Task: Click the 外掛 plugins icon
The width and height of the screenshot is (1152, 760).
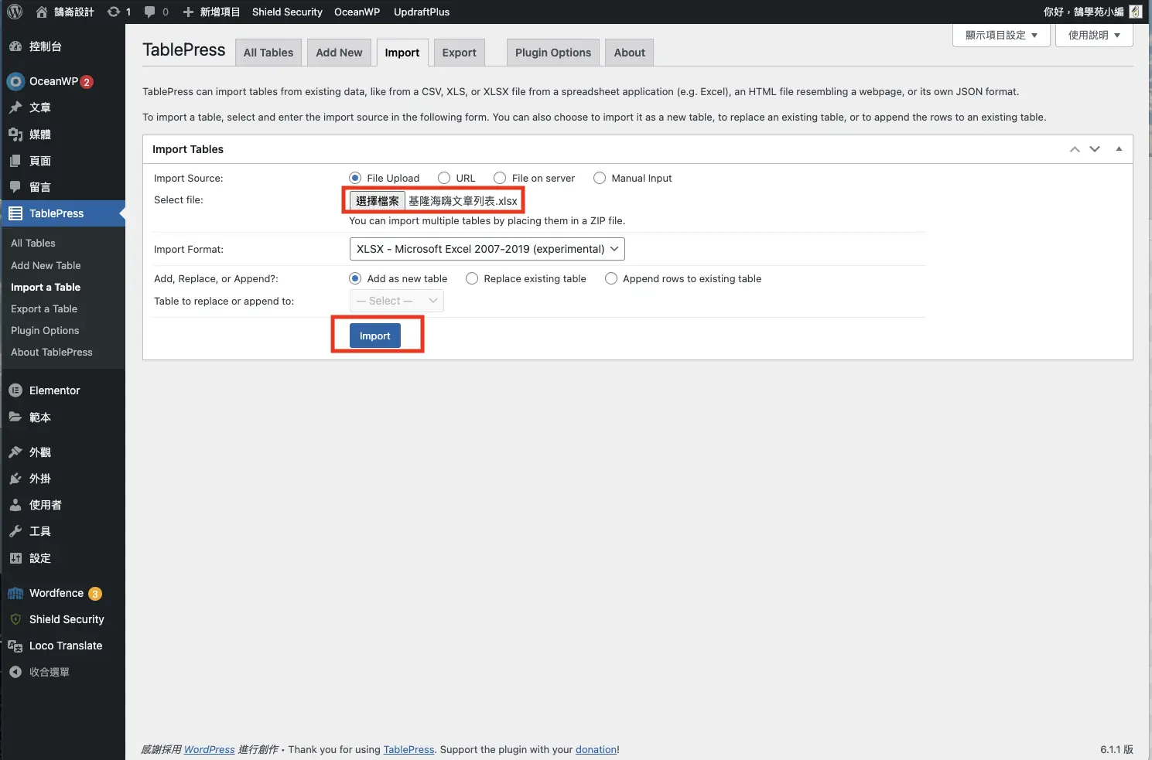Action: (15, 479)
